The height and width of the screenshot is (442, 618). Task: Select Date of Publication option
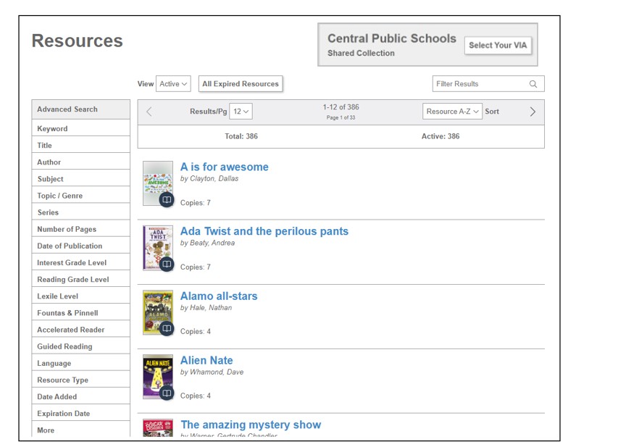pos(81,246)
